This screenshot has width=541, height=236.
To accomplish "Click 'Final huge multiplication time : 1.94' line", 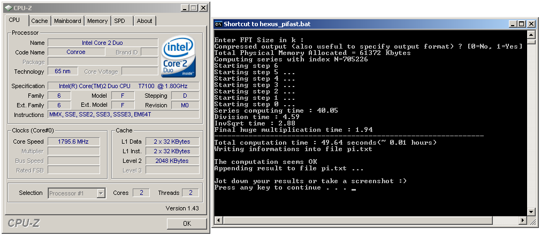I will [x=293, y=130].
